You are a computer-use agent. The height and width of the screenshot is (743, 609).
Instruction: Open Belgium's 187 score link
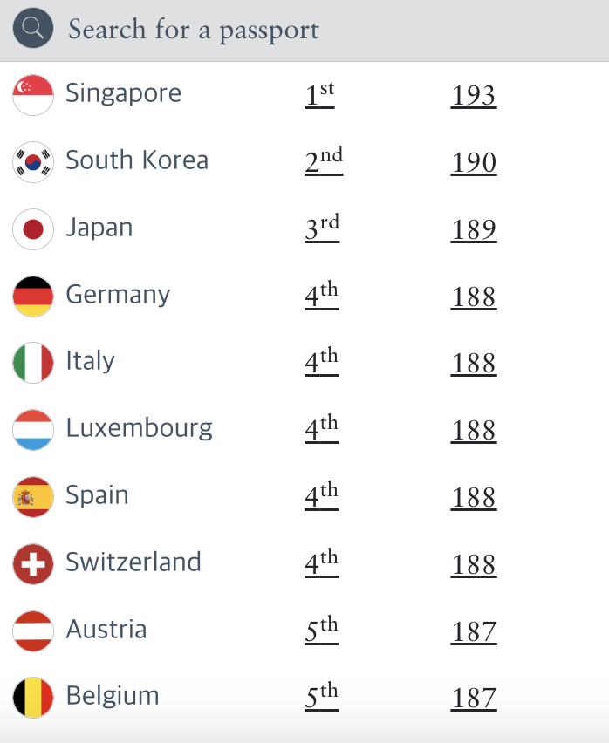(474, 699)
